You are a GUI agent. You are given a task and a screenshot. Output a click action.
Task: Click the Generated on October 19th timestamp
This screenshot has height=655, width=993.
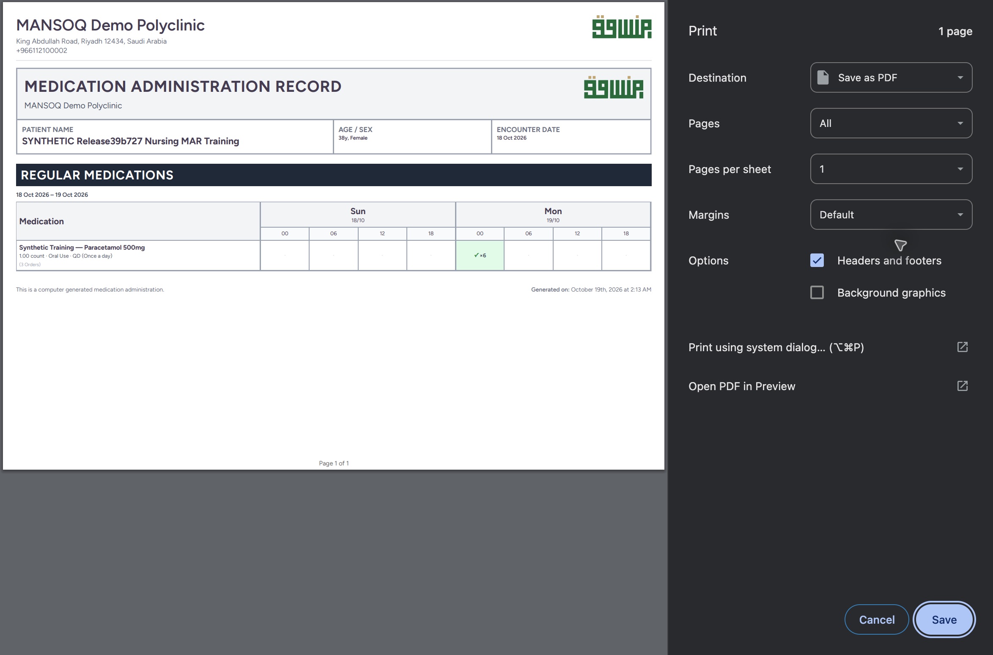[591, 289]
